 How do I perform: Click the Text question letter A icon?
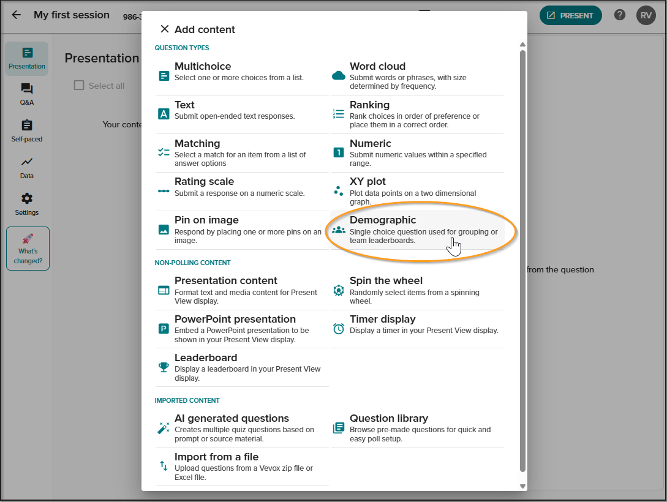pos(164,114)
